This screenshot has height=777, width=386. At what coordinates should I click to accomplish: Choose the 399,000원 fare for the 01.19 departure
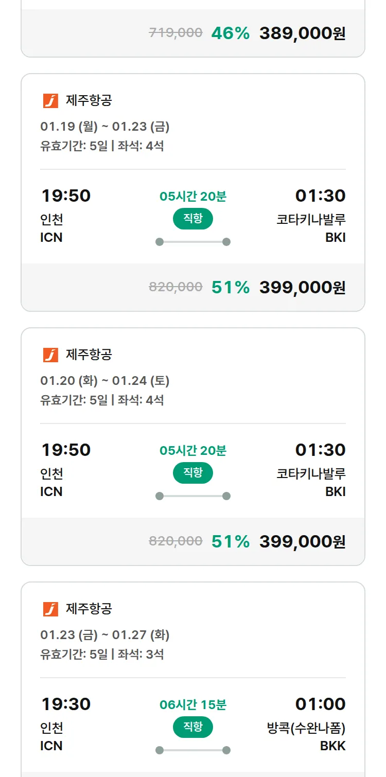pyautogui.click(x=302, y=287)
